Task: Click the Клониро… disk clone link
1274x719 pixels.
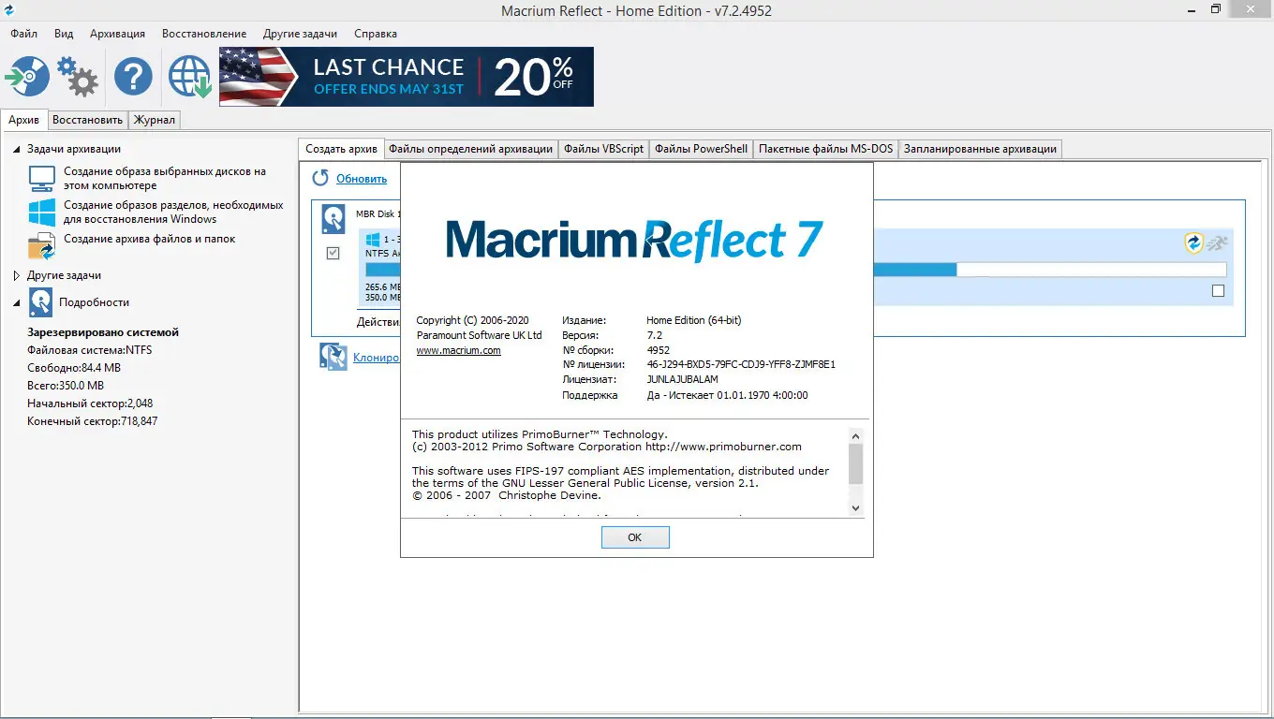Action: pos(376,357)
